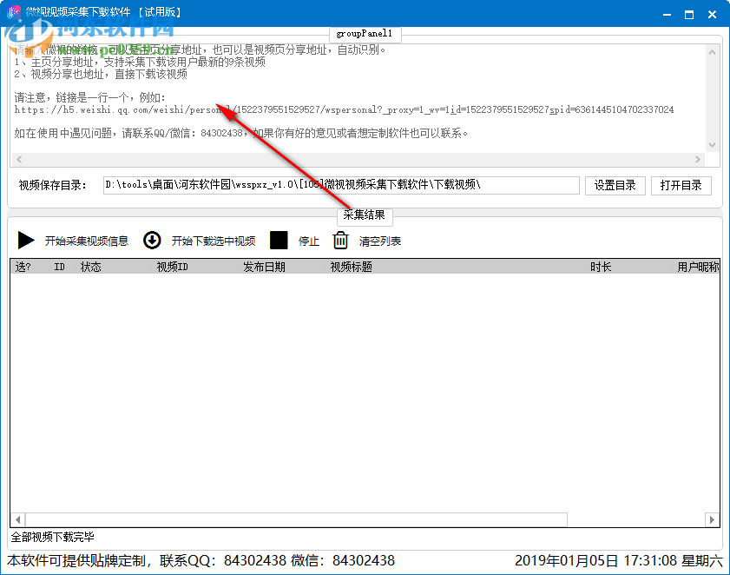
Task: Click the 用户昵称 column header
Action: pos(697,267)
